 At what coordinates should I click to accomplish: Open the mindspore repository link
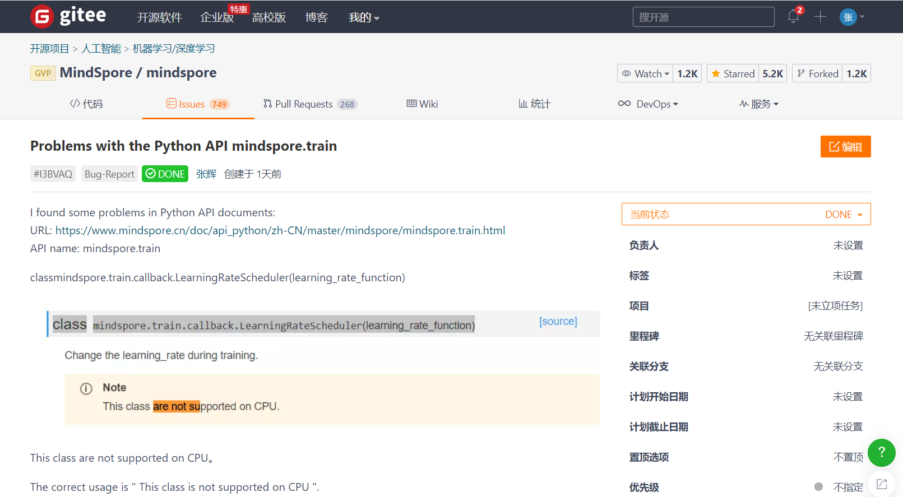182,73
